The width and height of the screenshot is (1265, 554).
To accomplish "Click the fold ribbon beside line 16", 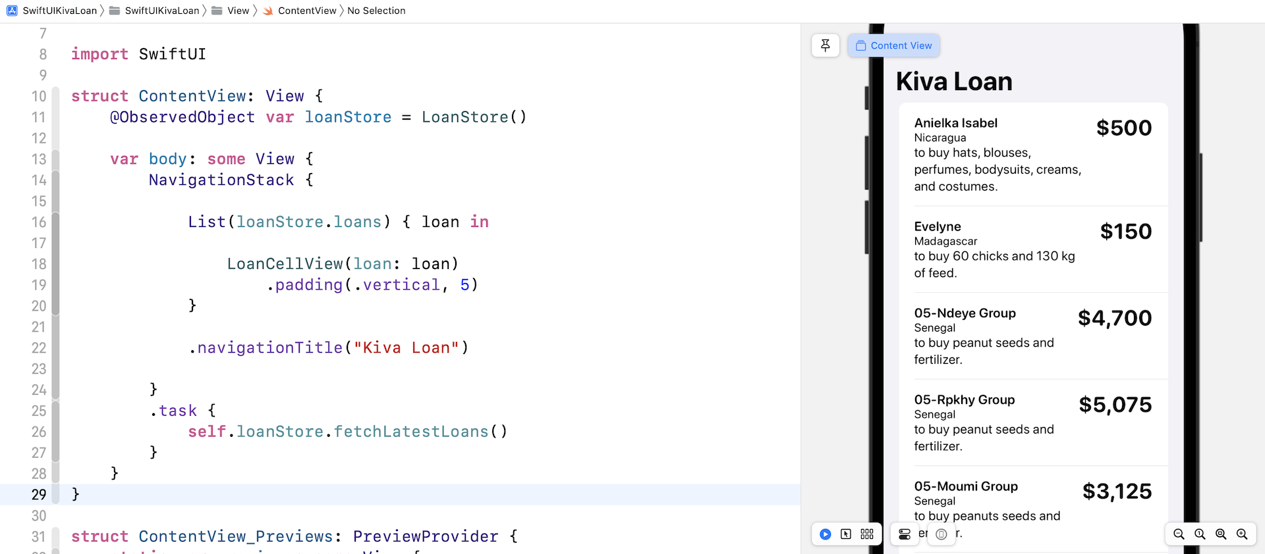I will click(x=55, y=222).
